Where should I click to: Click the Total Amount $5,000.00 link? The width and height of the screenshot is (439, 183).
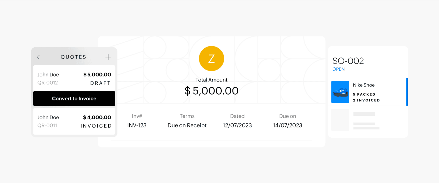click(211, 91)
